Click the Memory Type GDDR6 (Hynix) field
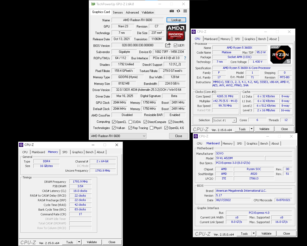This screenshot has height=246, width=307. 128,77
